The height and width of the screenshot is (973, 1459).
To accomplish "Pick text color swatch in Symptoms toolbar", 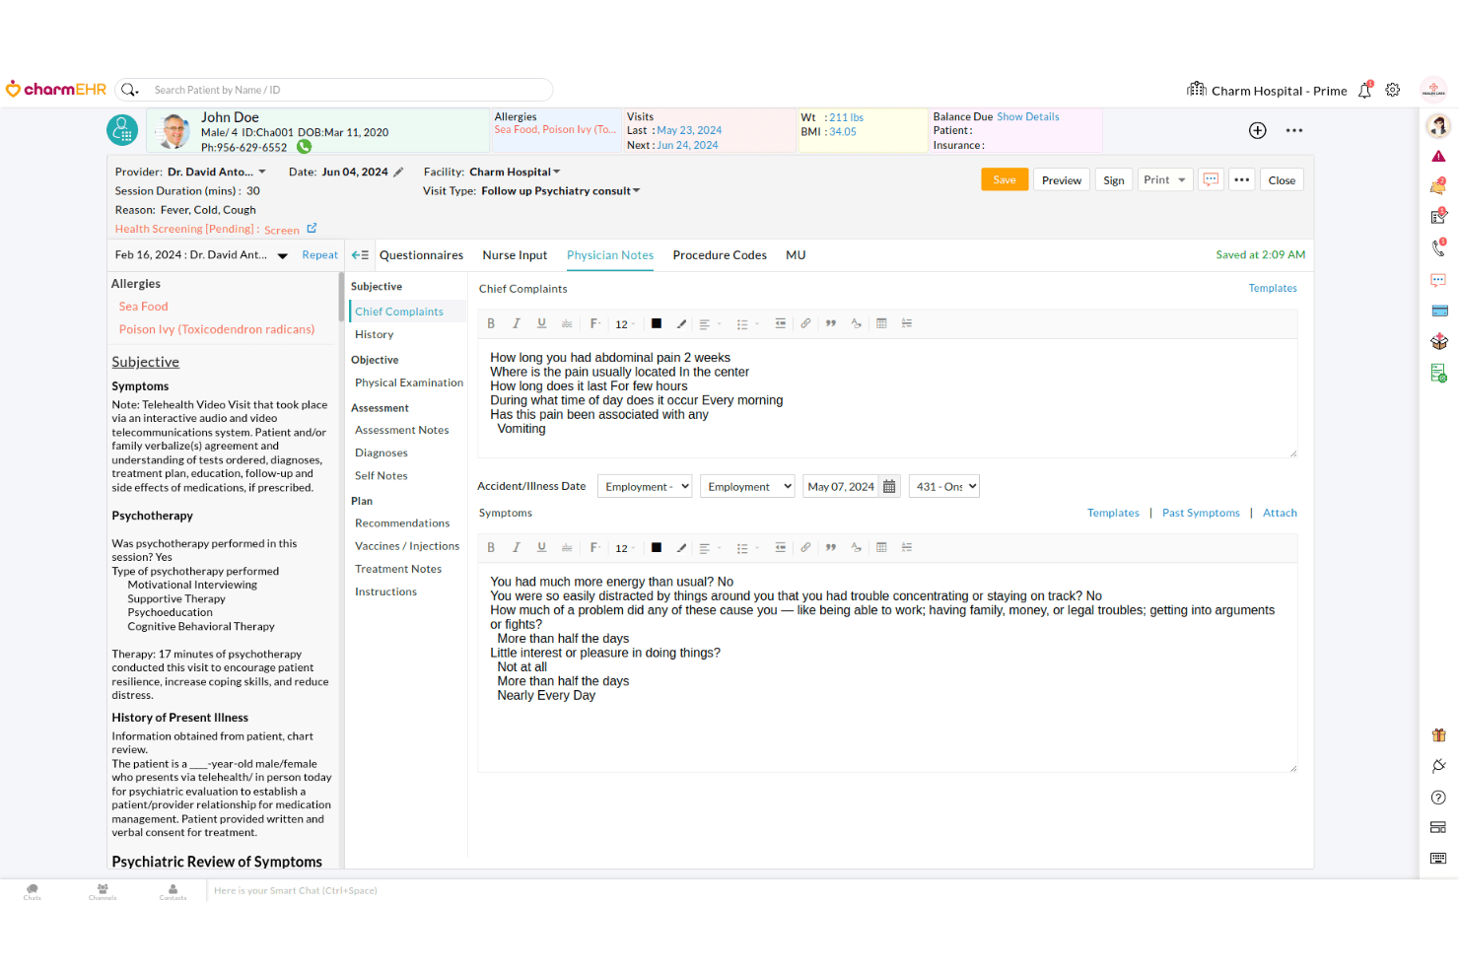I will 657,547.
